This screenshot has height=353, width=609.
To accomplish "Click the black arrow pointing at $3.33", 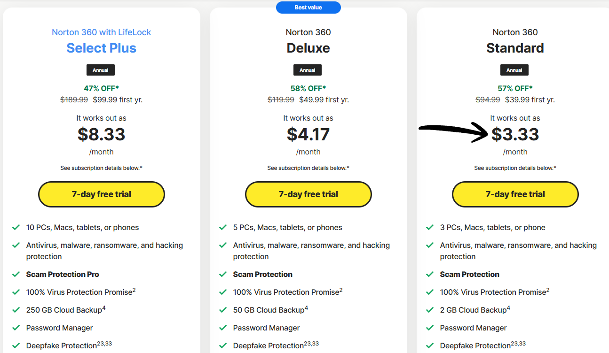I will click(451, 132).
